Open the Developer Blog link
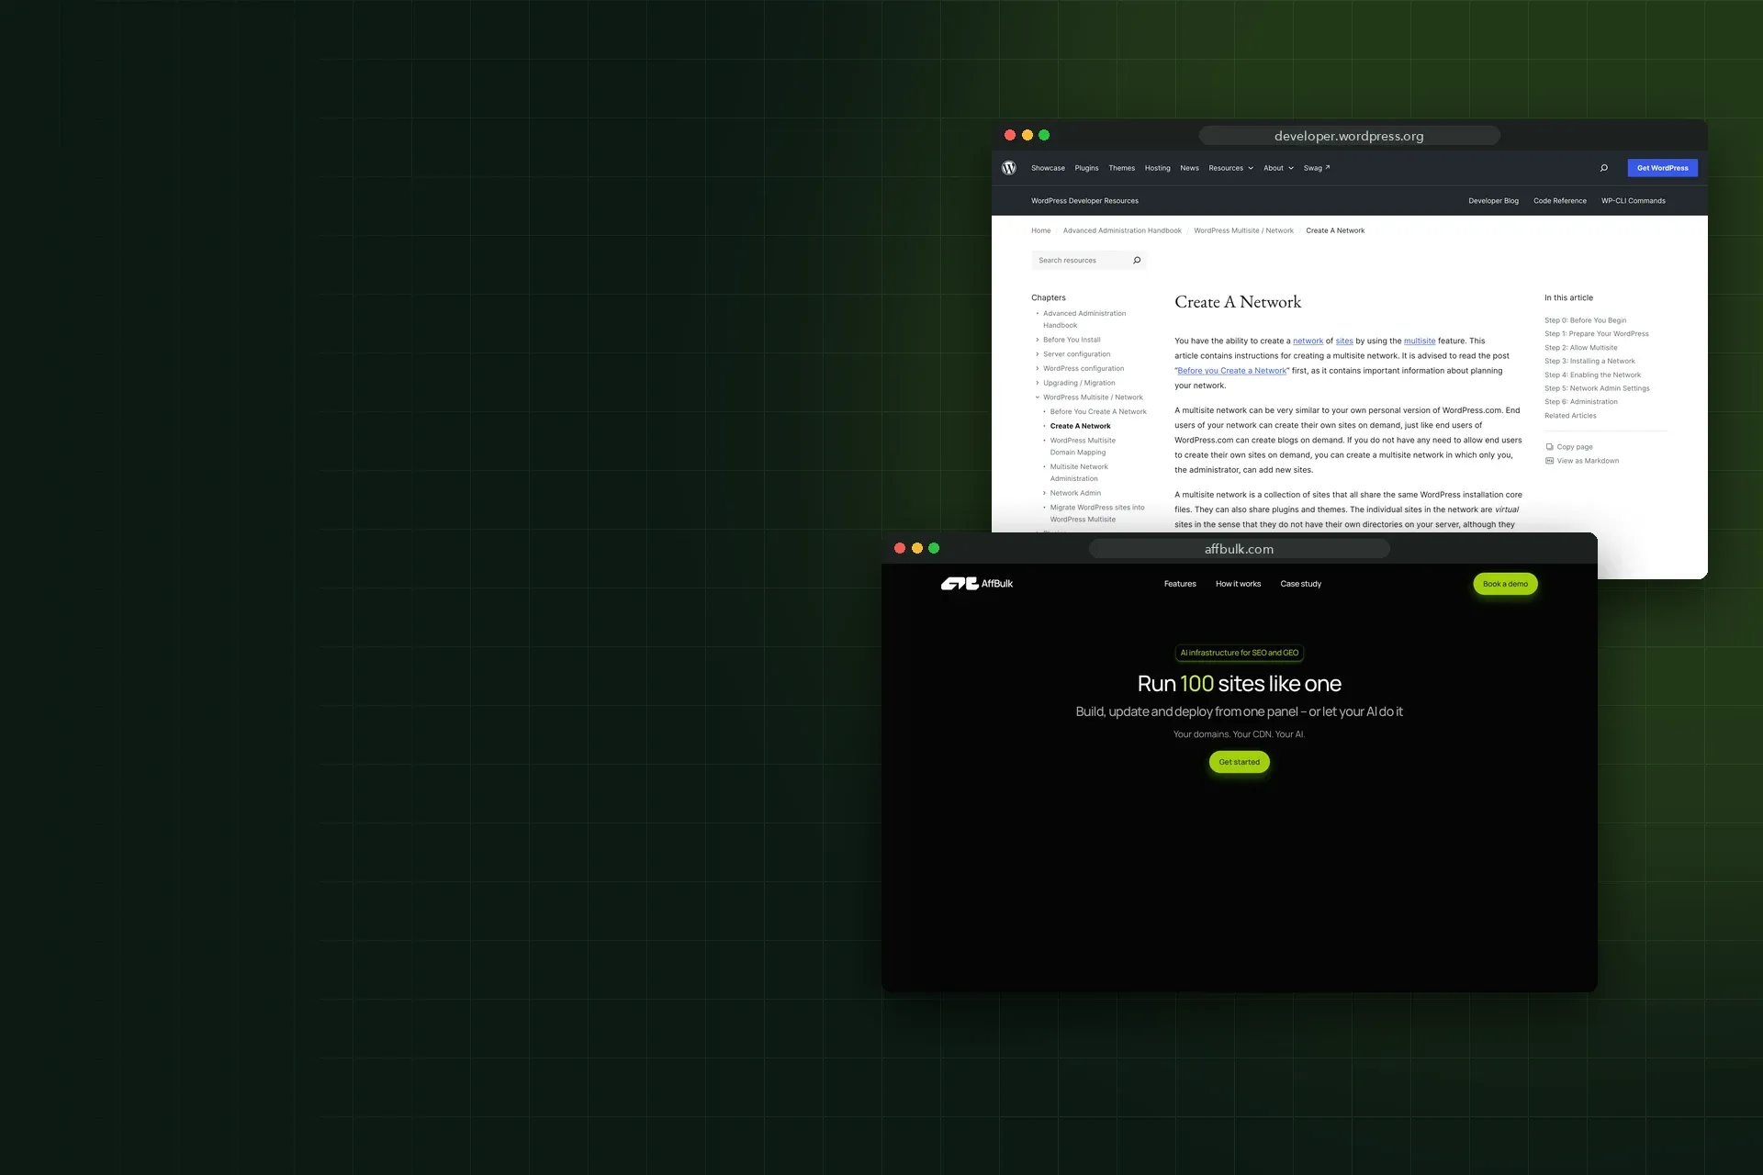The height and width of the screenshot is (1175, 1763). 1493,201
